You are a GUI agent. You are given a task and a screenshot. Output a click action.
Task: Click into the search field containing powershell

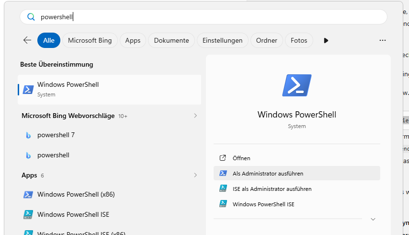tap(204, 17)
